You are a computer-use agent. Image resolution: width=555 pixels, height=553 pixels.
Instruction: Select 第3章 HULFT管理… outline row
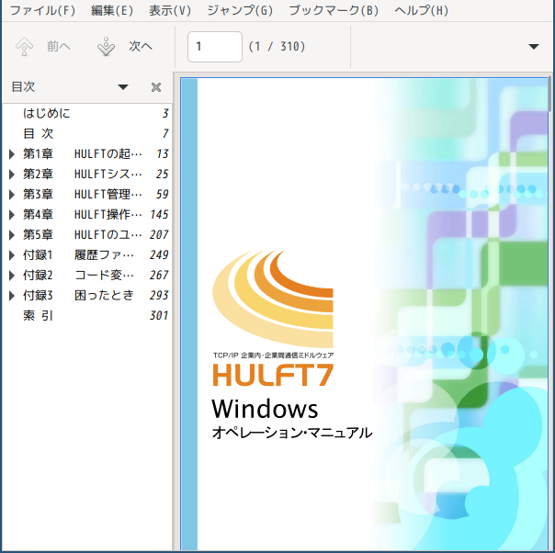(87, 194)
